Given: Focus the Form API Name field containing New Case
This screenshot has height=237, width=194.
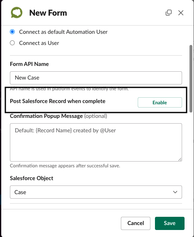Looking at the screenshot, I should 96,78.
